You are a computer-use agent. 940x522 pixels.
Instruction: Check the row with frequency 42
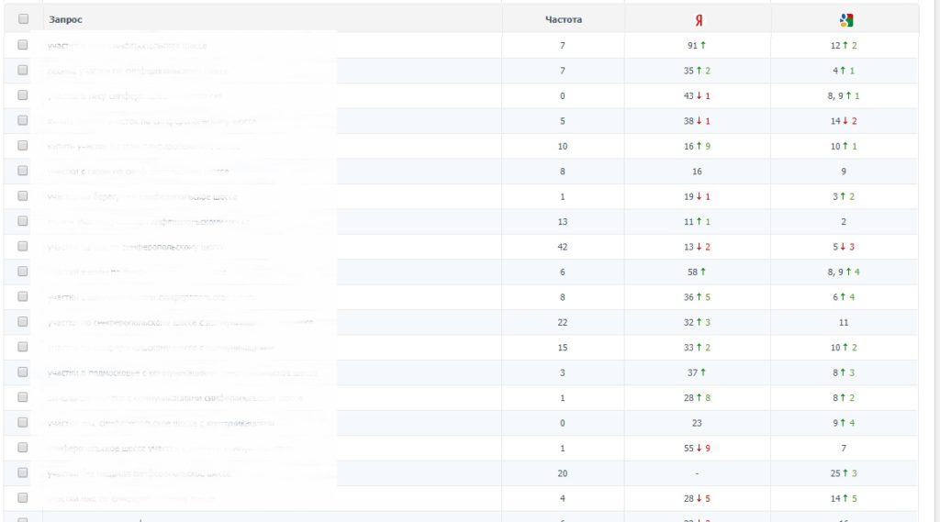click(23, 246)
